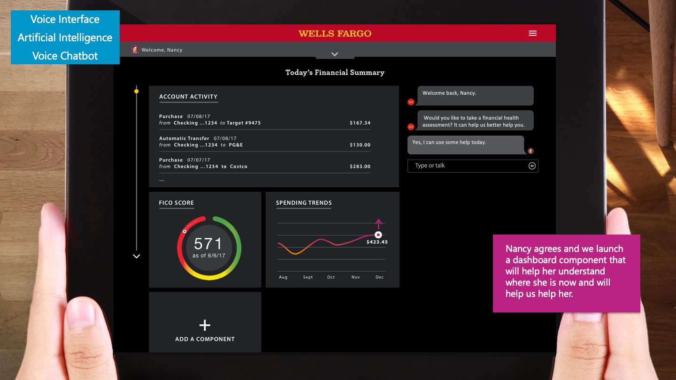Click the down chevron below the vertical timeline
The height and width of the screenshot is (380, 676).
(x=137, y=256)
